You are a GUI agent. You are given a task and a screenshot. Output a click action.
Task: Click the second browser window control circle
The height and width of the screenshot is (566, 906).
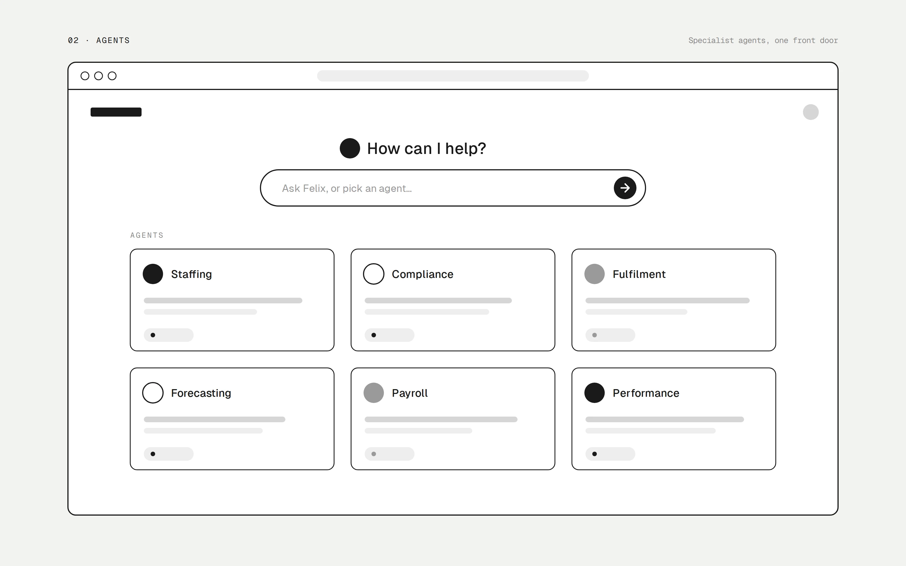pos(99,76)
